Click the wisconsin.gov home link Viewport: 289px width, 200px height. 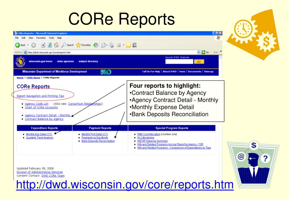[41, 61]
